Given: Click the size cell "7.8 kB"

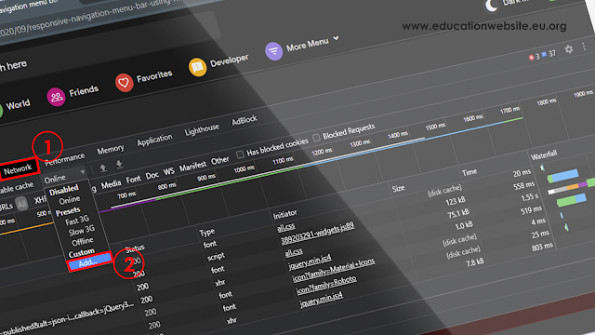Looking at the screenshot, I should pos(475,262).
